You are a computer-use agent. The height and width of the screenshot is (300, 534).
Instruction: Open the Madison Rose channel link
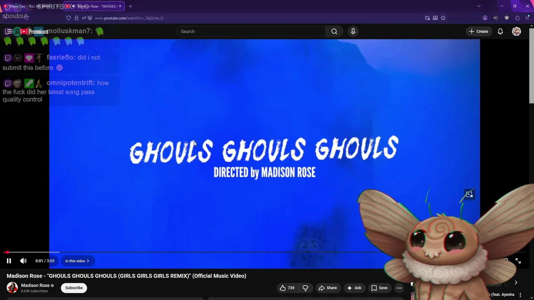pos(35,285)
